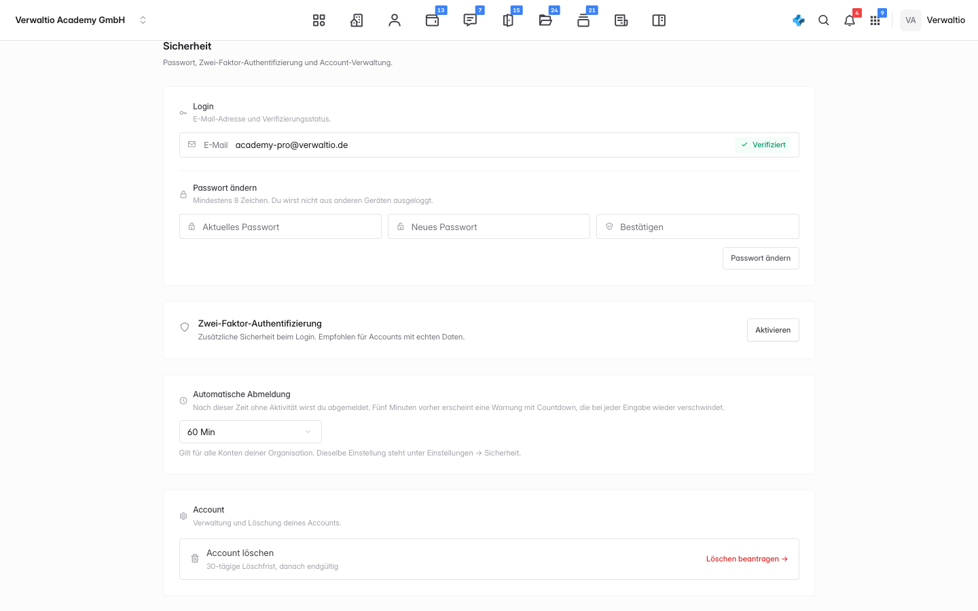Open the dashboard grid icon in top navigation

(319, 20)
